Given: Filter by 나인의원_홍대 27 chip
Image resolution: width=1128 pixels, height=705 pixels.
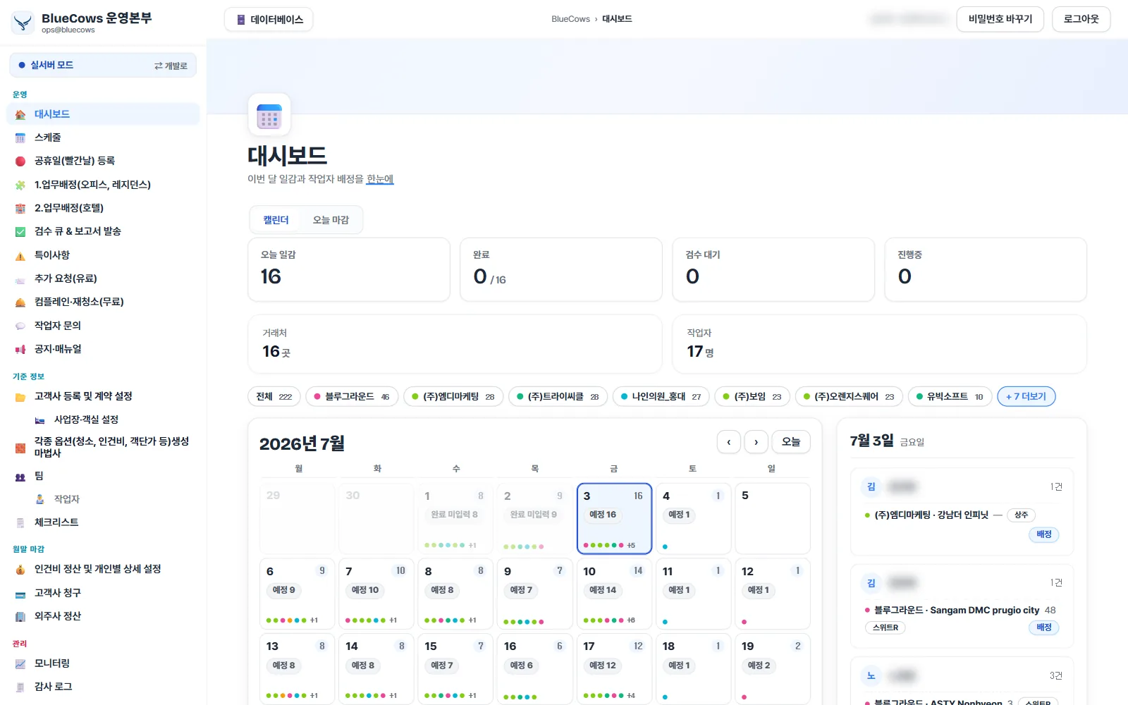Looking at the screenshot, I should pyautogui.click(x=661, y=396).
